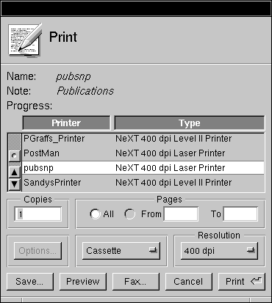Select the All pages radio button
This screenshot has width=272, height=303.
(x=95, y=214)
